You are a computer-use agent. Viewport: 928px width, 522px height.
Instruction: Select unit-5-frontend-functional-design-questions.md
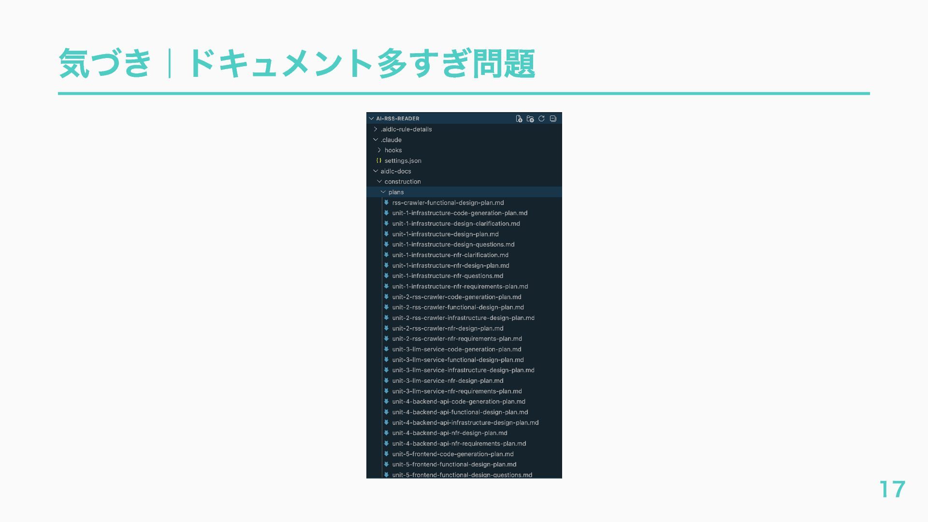(x=462, y=475)
